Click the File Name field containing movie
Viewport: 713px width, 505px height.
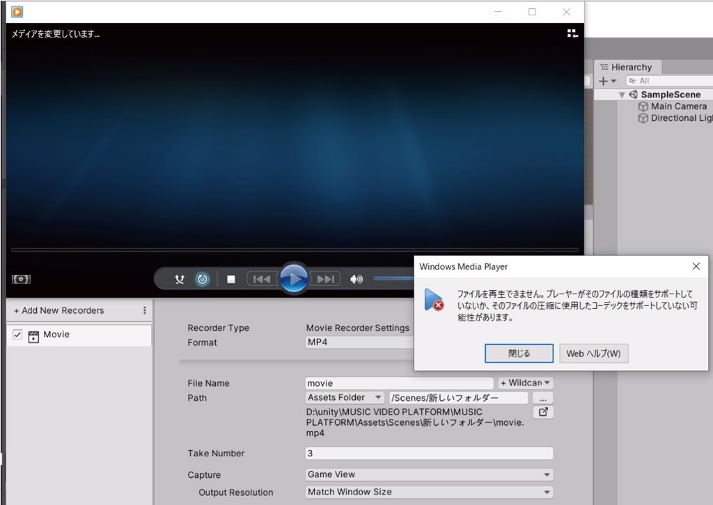click(399, 383)
